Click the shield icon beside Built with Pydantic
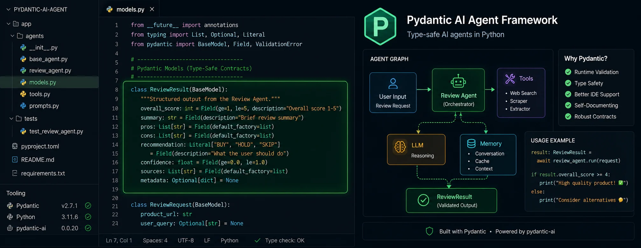Screen dimensions: 641x248 (x=429, y=231)
